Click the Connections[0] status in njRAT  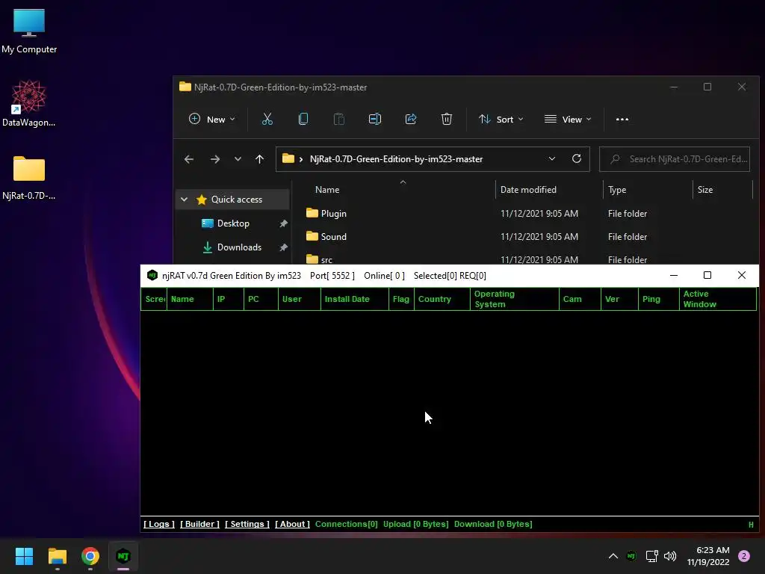(x=346, y=524)
